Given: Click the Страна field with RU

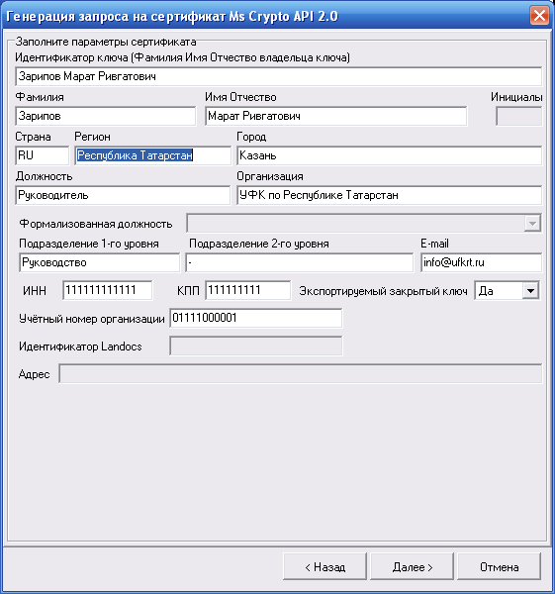Looking at the screenshot, I should [43, 155].
